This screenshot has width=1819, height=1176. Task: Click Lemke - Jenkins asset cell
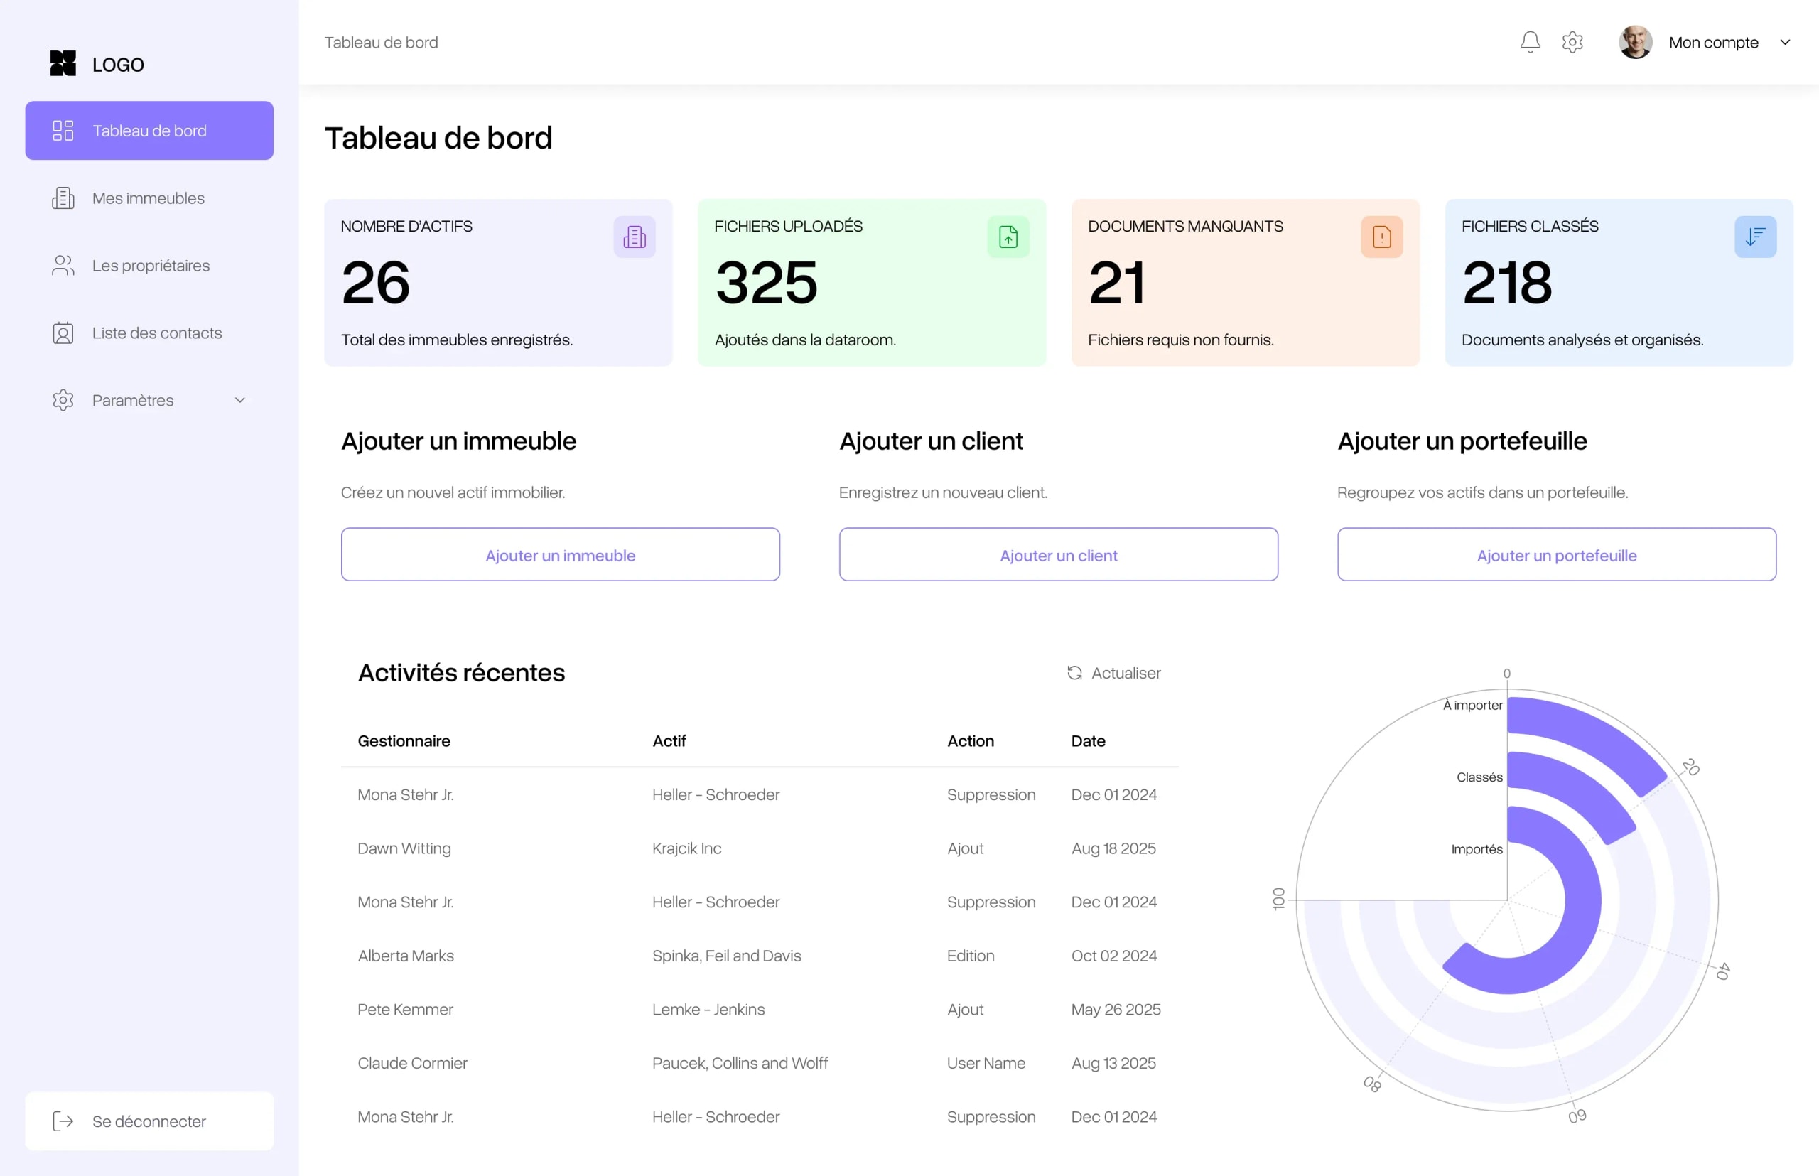click(x=708, y=1010)
